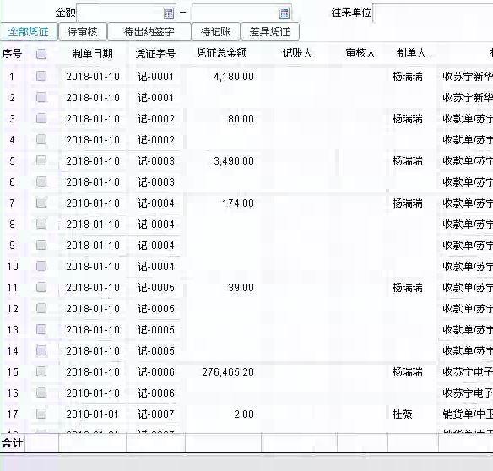Enable row 7 checkbox
493x471 pixels.
41,203
